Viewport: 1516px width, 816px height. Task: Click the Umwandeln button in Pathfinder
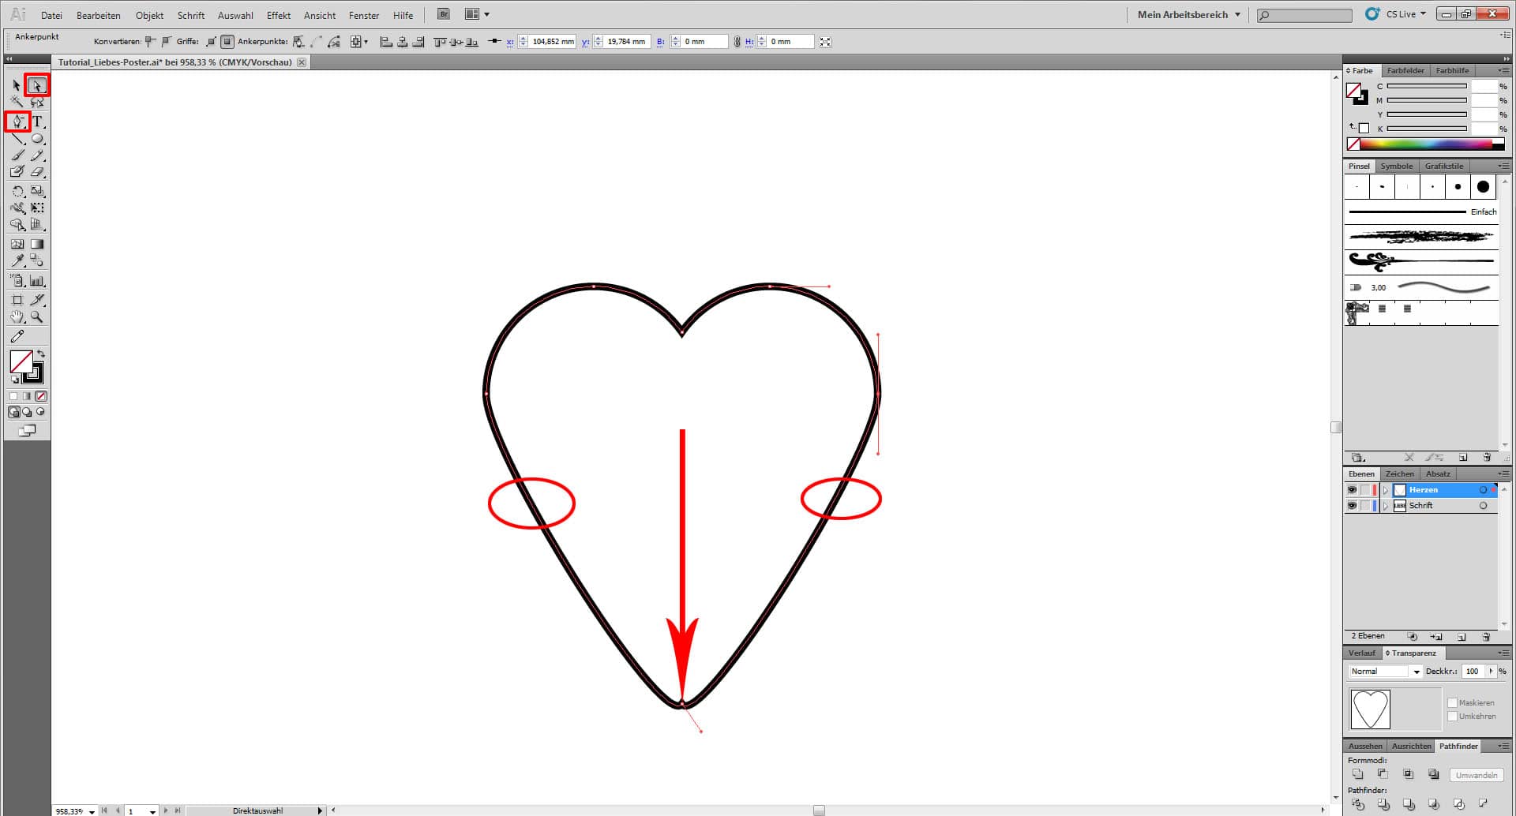(x=1476, y=774)
